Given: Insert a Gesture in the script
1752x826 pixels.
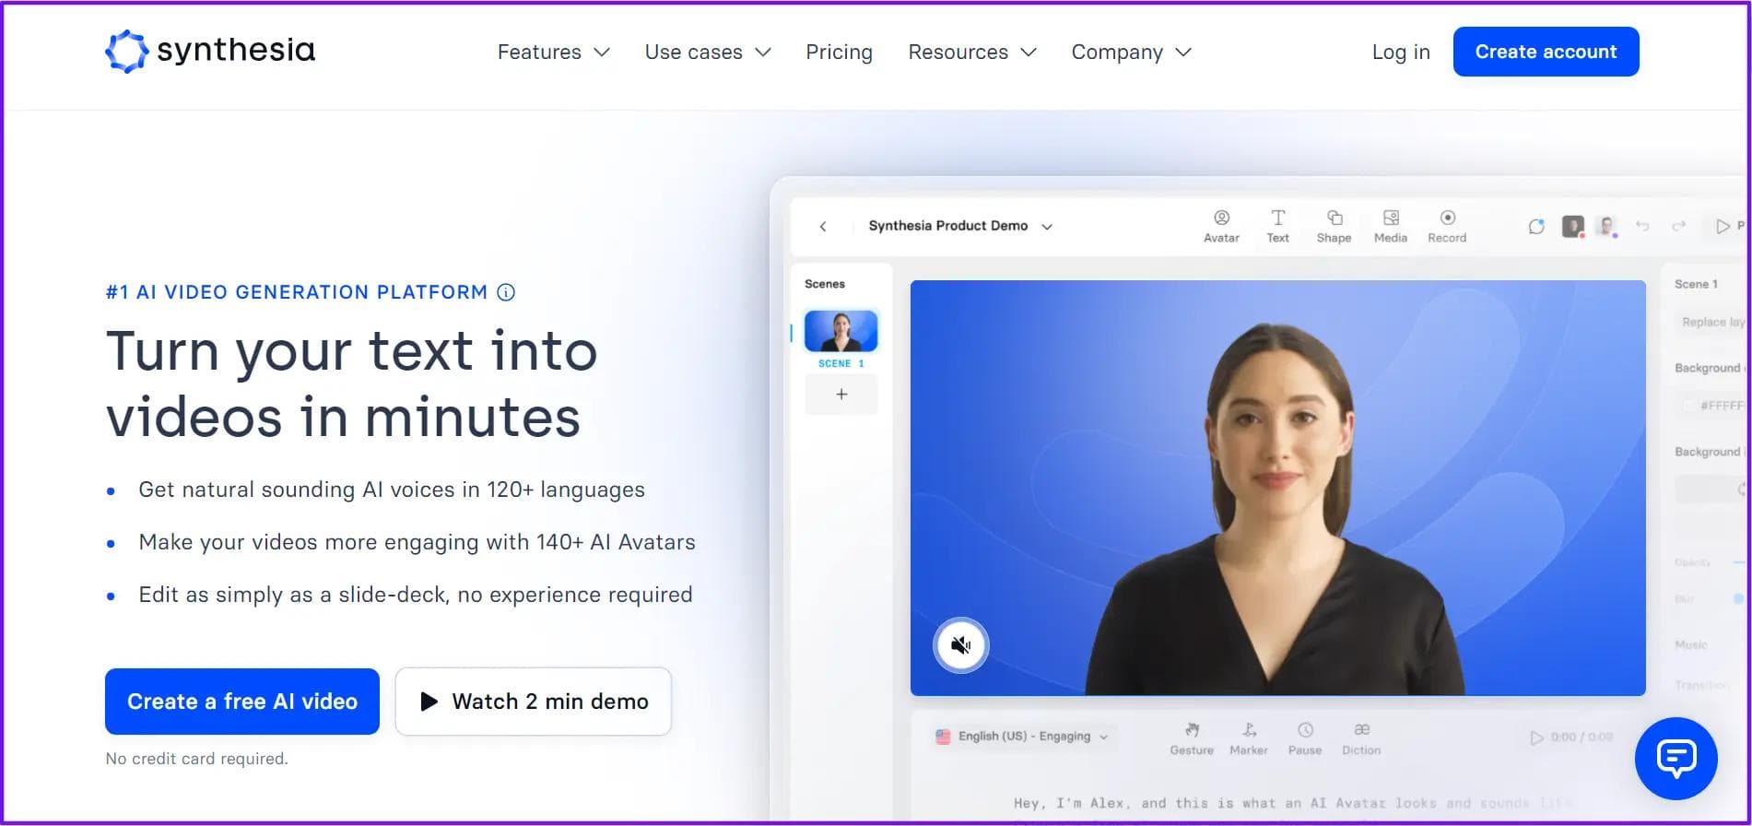Looking at the screenshot, I should (x=1192, y=738).
